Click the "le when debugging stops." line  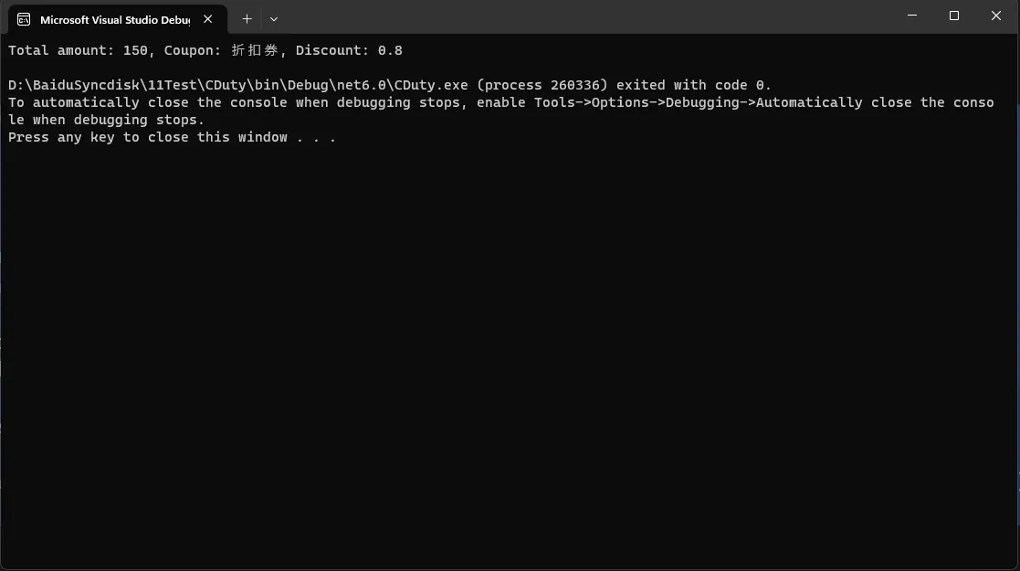coord(106,120)
